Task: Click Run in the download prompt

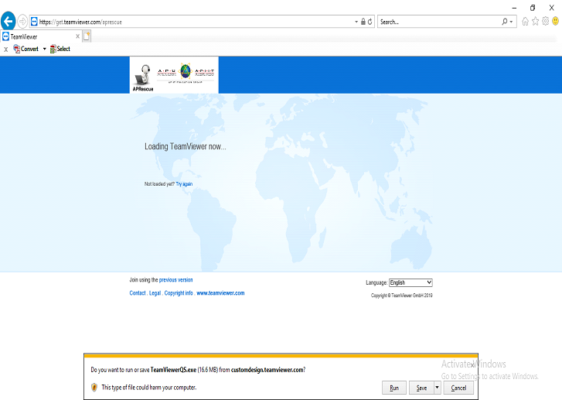Action: pos(394,388)
